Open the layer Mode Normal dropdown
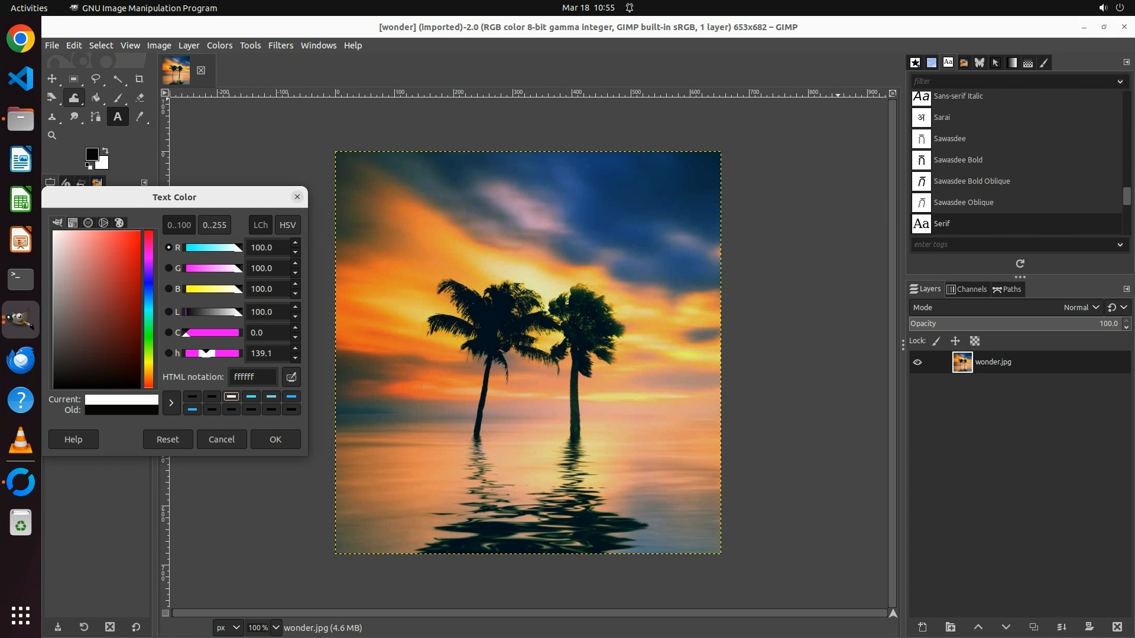Screen dimensions: 1135x638 tap(1081, 307)
